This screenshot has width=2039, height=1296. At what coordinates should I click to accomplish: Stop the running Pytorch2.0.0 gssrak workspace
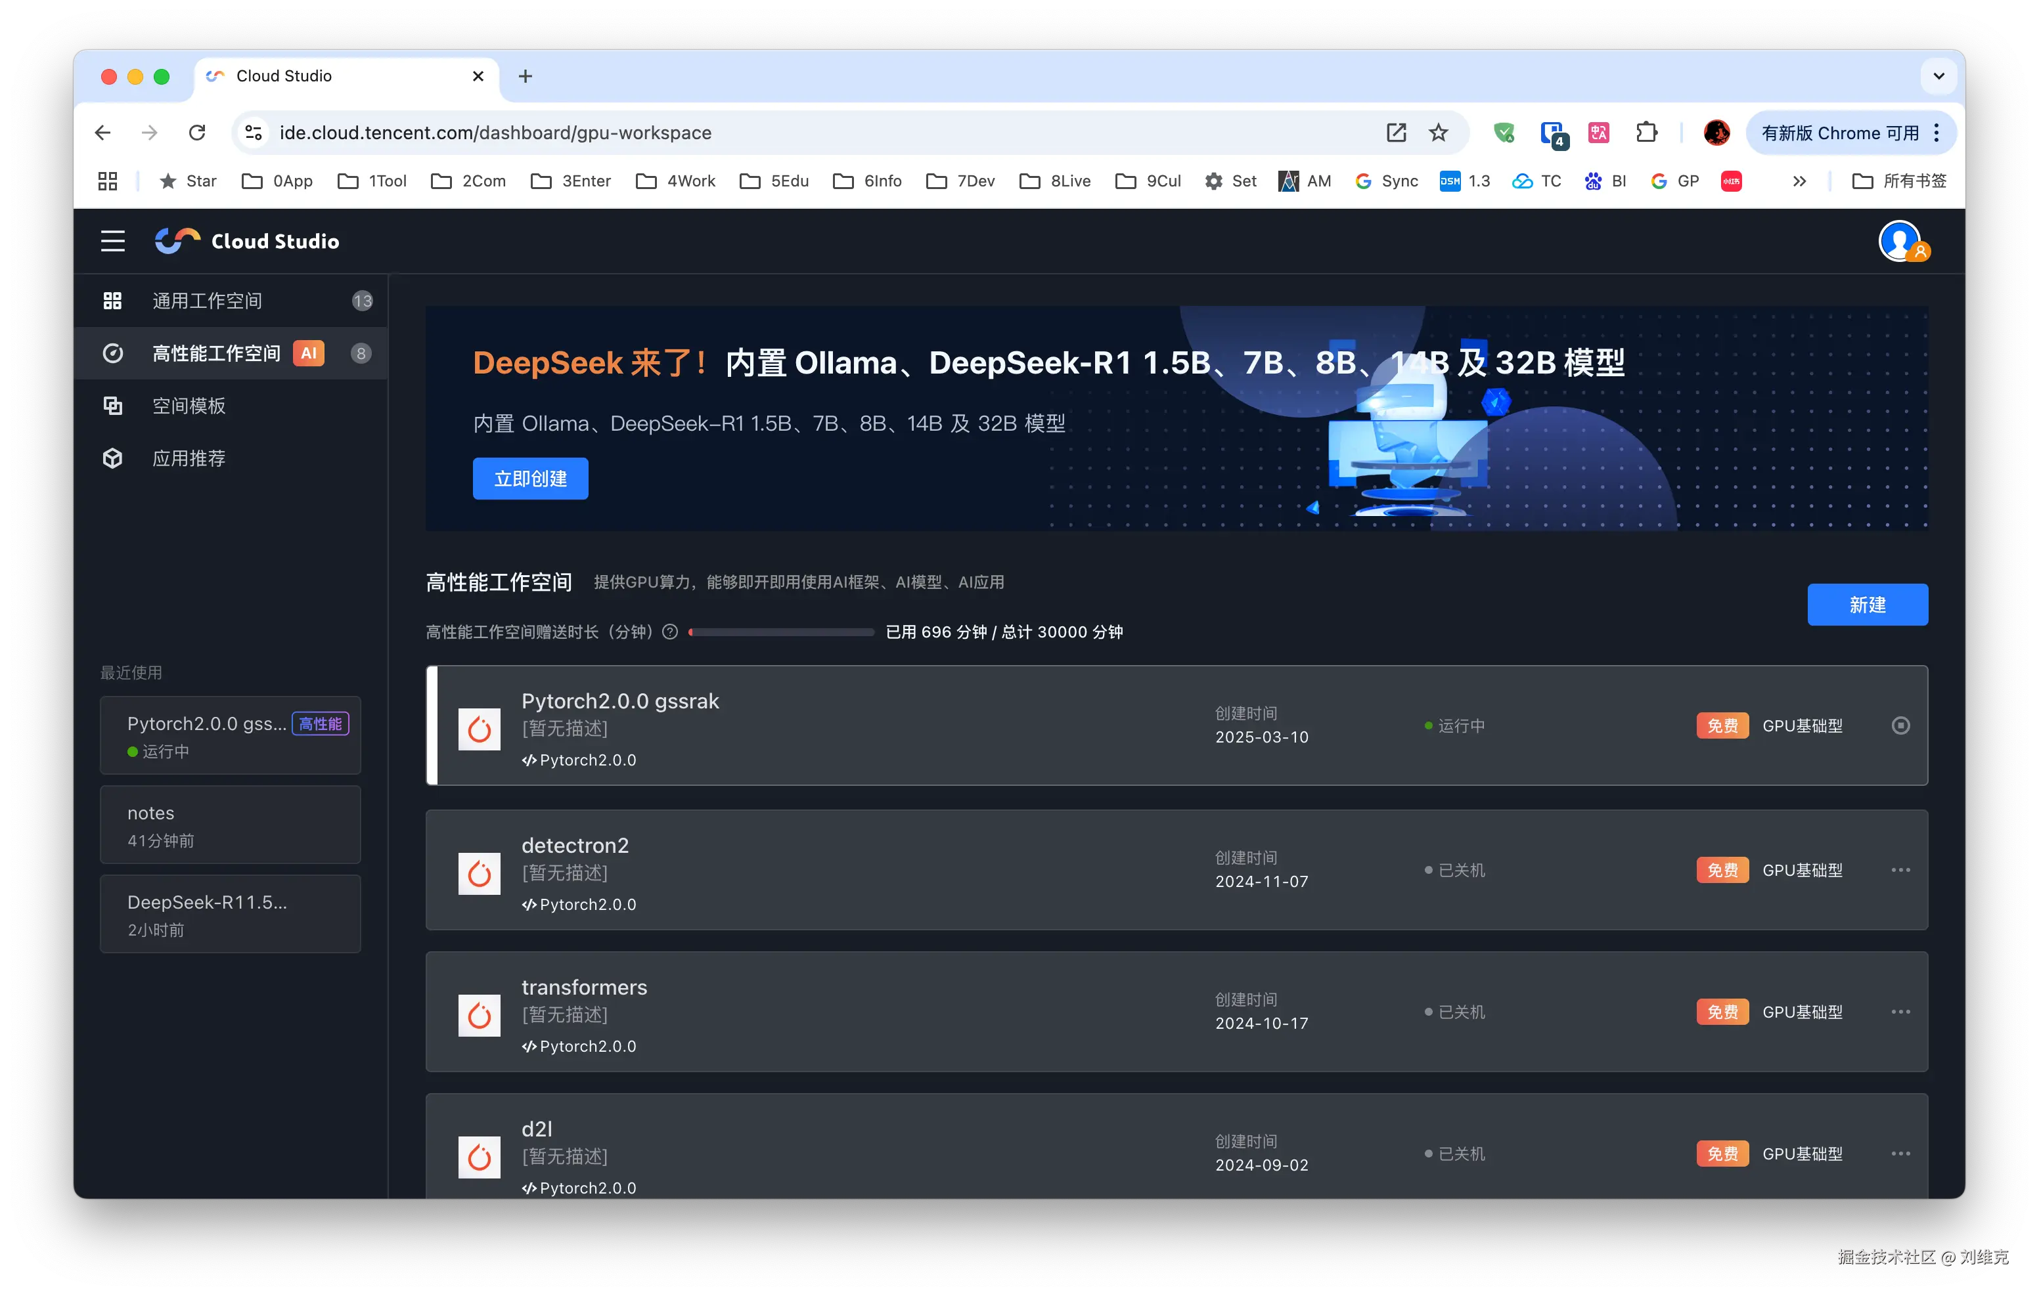point(1900,725)
